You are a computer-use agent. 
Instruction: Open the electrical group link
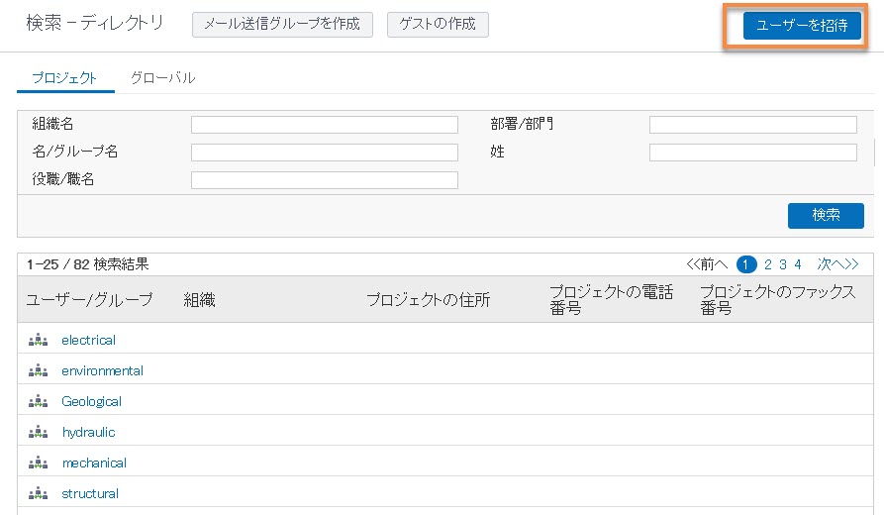tap(88, 340)
